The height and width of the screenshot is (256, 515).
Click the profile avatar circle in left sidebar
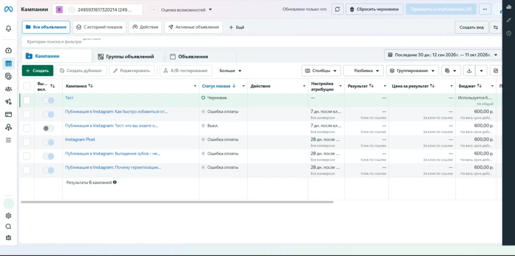pyautogui.click(x=9, y=204)
